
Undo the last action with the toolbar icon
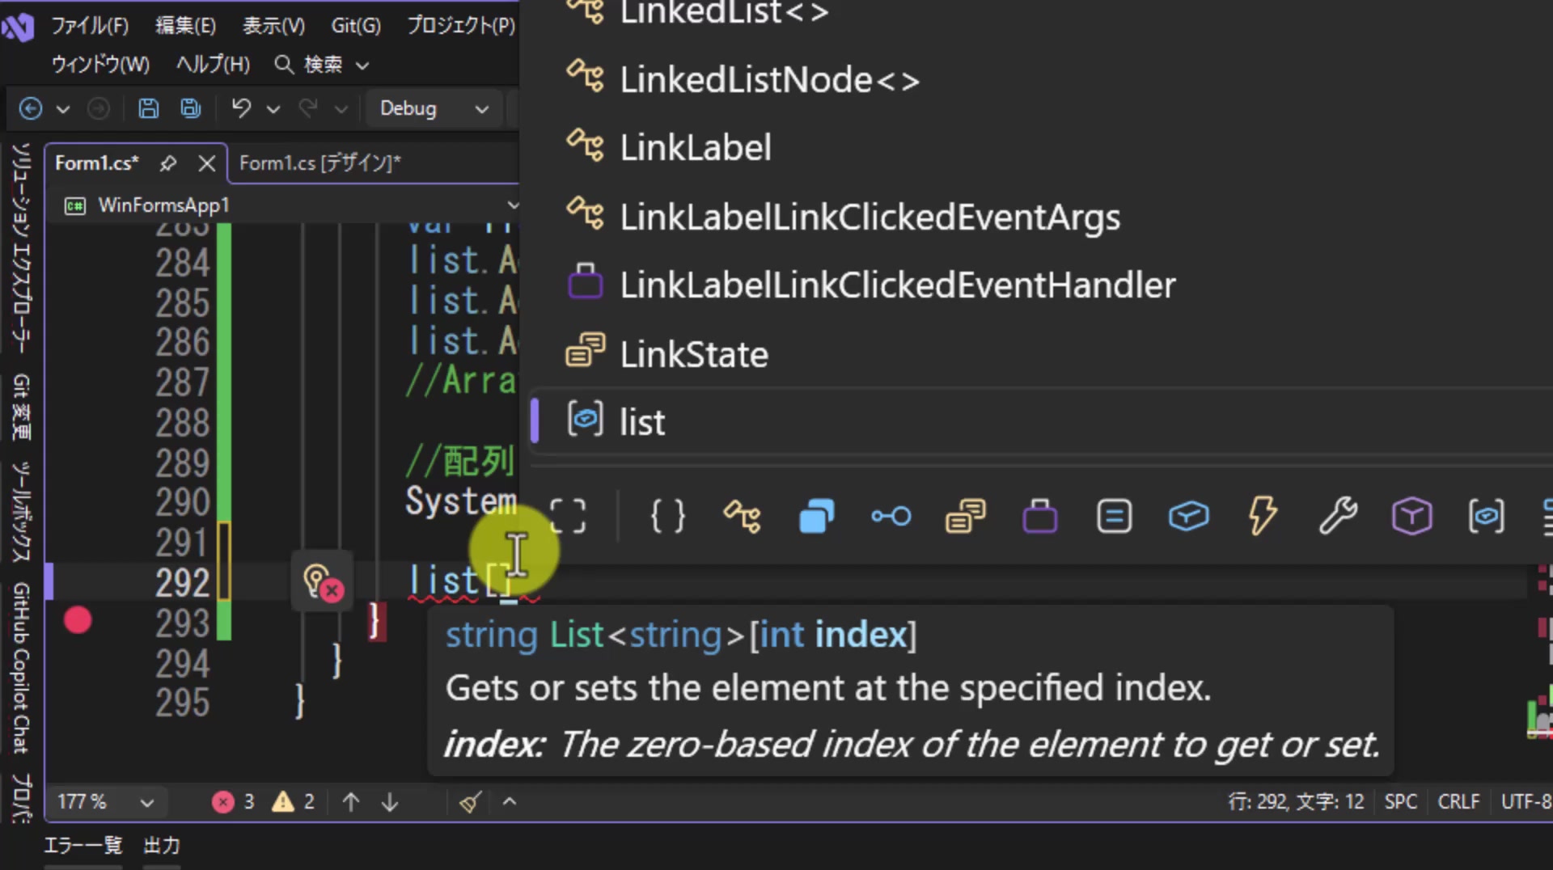click(240, 108)
